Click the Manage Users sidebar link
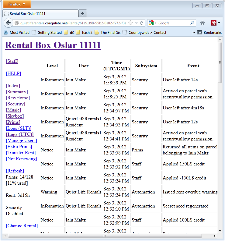 21,140
